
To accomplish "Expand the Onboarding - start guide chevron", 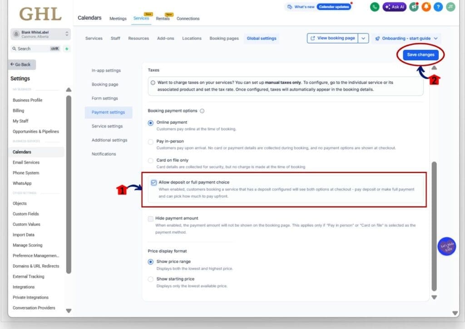I will [x=435, y=39].
